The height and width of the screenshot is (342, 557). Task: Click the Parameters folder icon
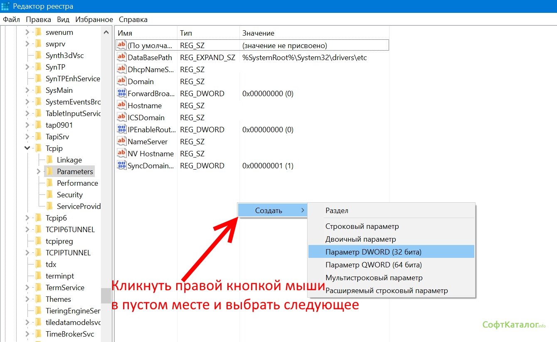tap(49, 171)
